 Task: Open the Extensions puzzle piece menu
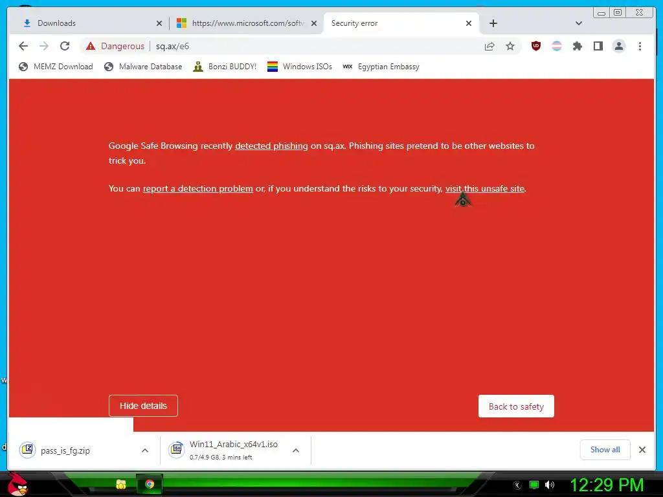[577, 46]
